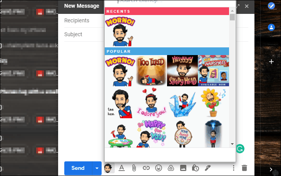This screenshot has height=176, width=281.
Task: Insert files using Google Drive icon
Action: click(171, 168)
